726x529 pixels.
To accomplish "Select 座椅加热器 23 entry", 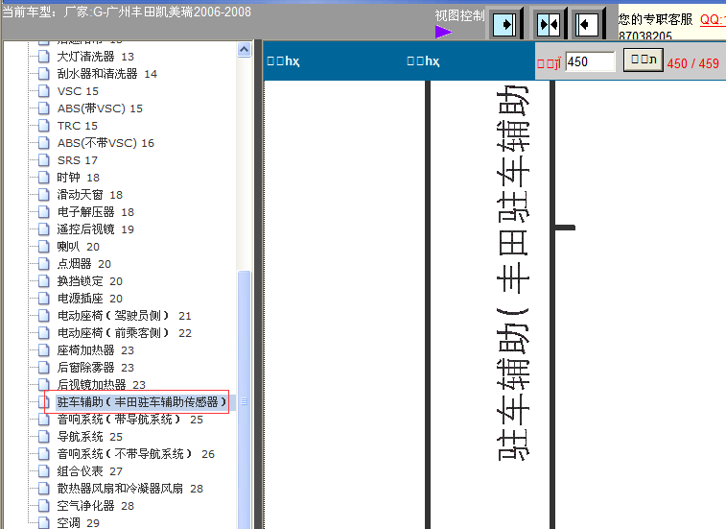I will (x=95, y=350).
